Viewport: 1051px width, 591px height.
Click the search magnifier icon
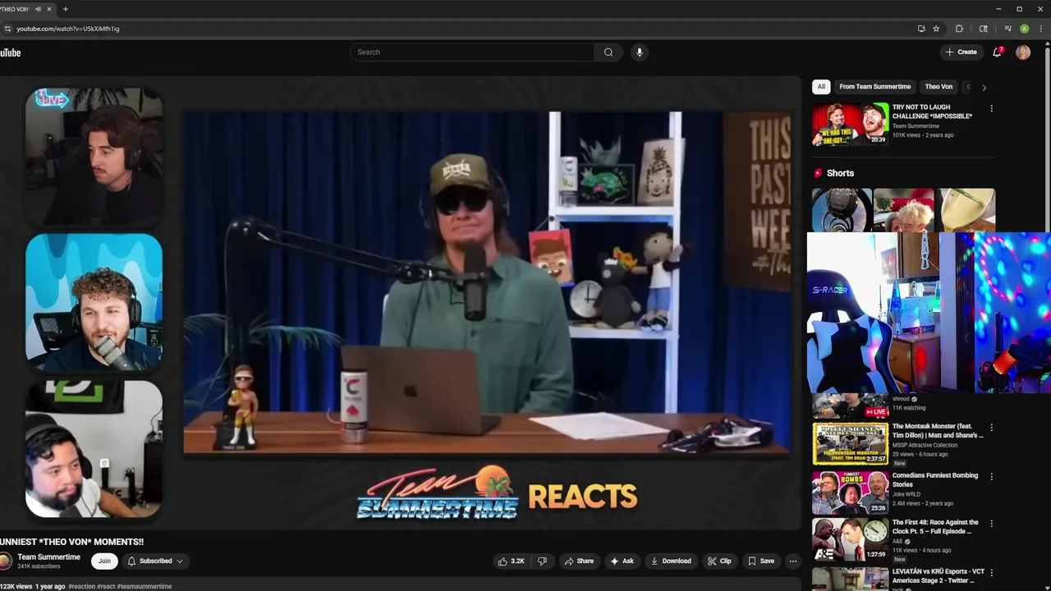pyautogui.click(x=608, y=53)
